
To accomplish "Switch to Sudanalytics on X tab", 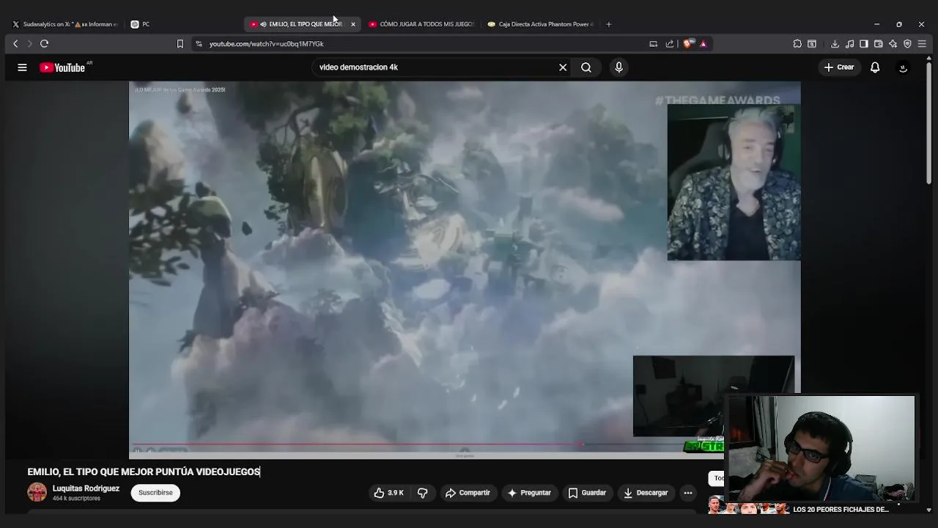I will coord(64,24).
